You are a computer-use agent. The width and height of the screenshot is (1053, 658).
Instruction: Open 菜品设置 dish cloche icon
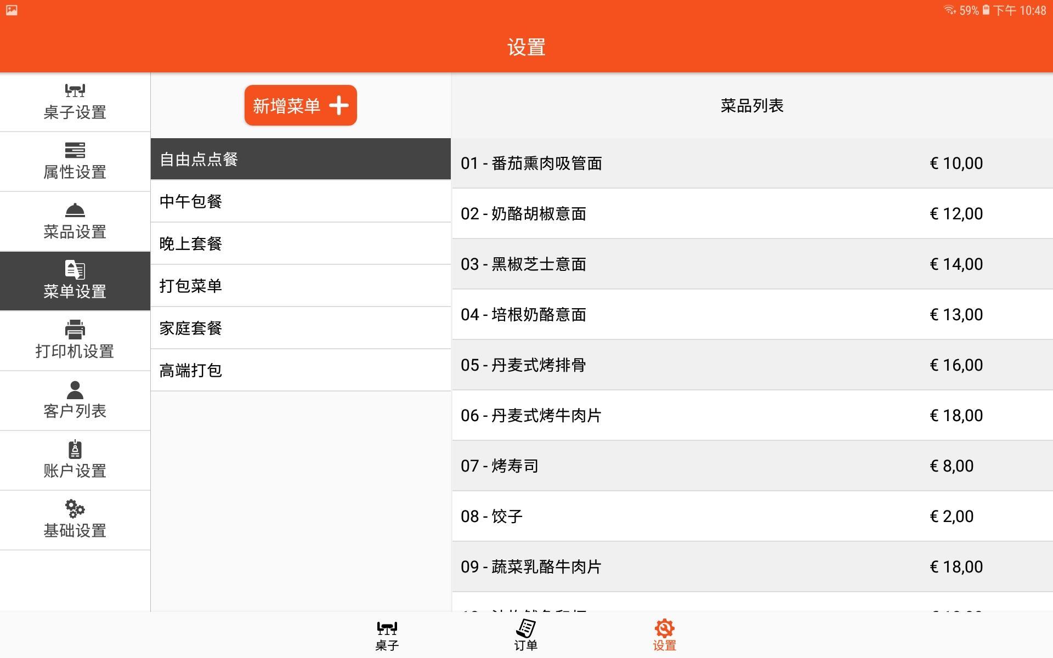[x=75, y=210]
